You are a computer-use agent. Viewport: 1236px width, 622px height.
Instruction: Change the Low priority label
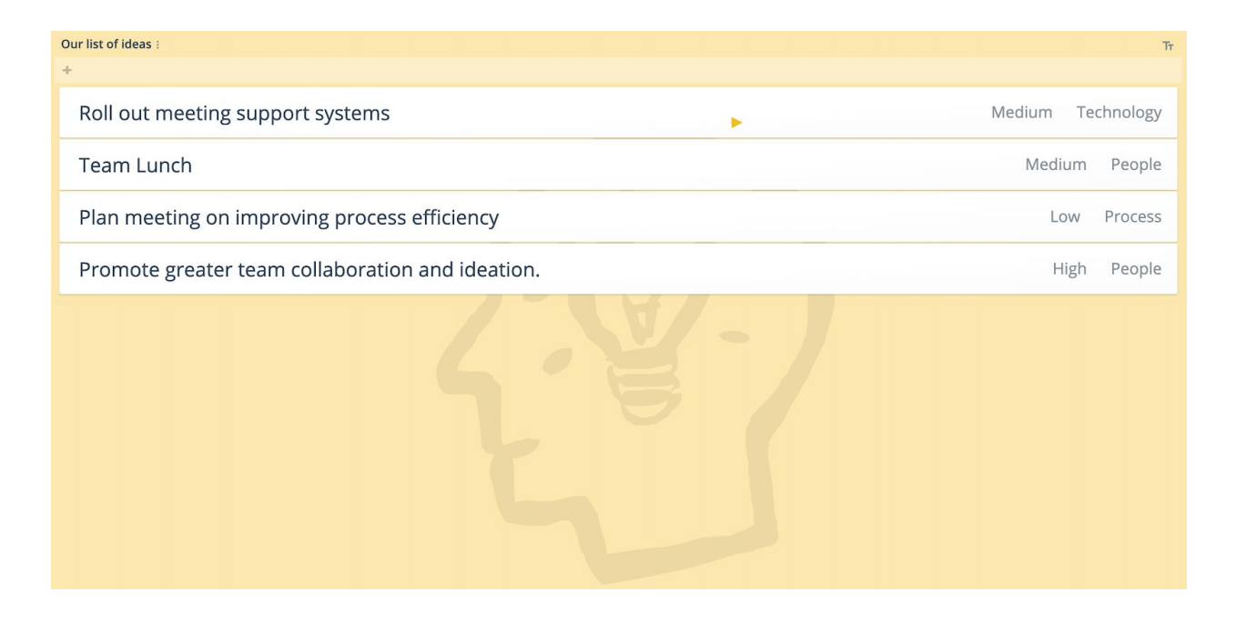[1065, 217]
